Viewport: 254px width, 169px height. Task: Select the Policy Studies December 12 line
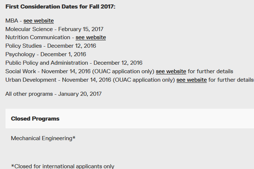tap(51, 46)
